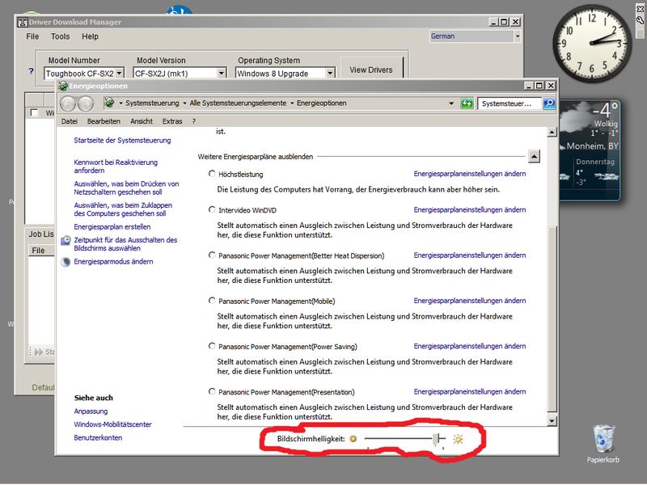The height and width of the screenshot is (485, 647).
Task: Select Panasonic Power Management(Power Saving) plan
Action: pyautogui.click(x=212, y=346)
